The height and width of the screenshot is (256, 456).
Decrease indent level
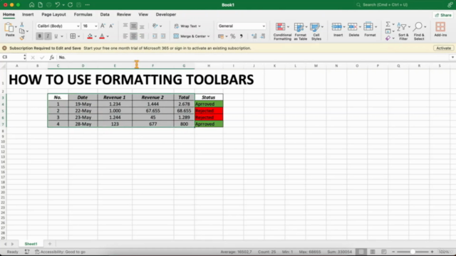click(x=155, y=36)
